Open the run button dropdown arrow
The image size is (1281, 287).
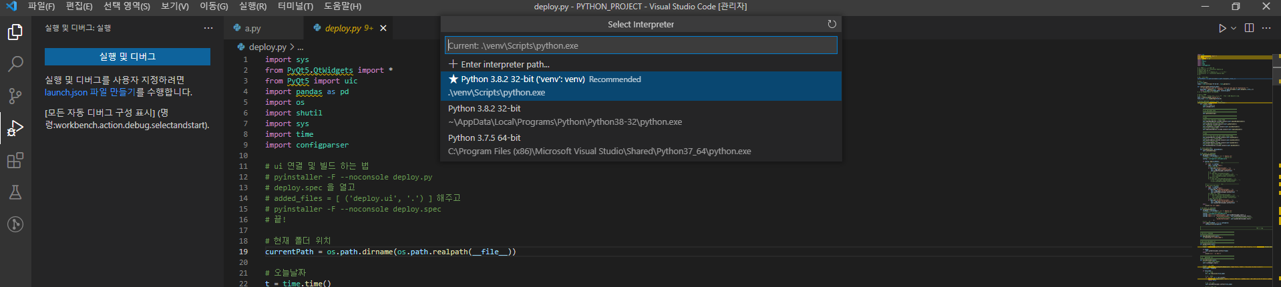1233,28
